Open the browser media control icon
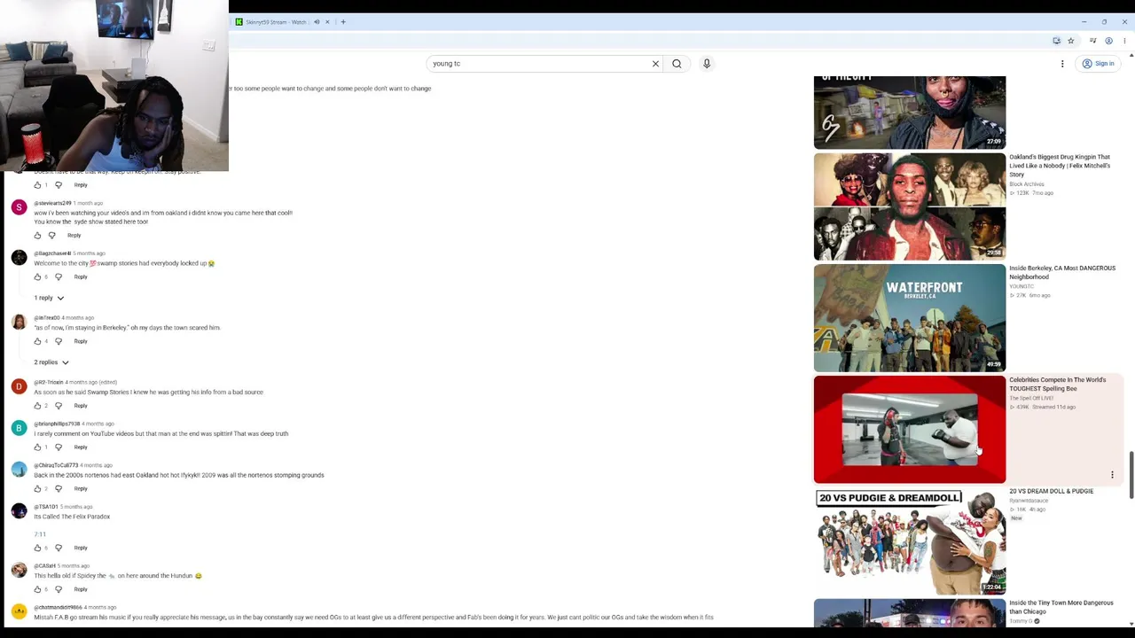 tap(1092, 41)
